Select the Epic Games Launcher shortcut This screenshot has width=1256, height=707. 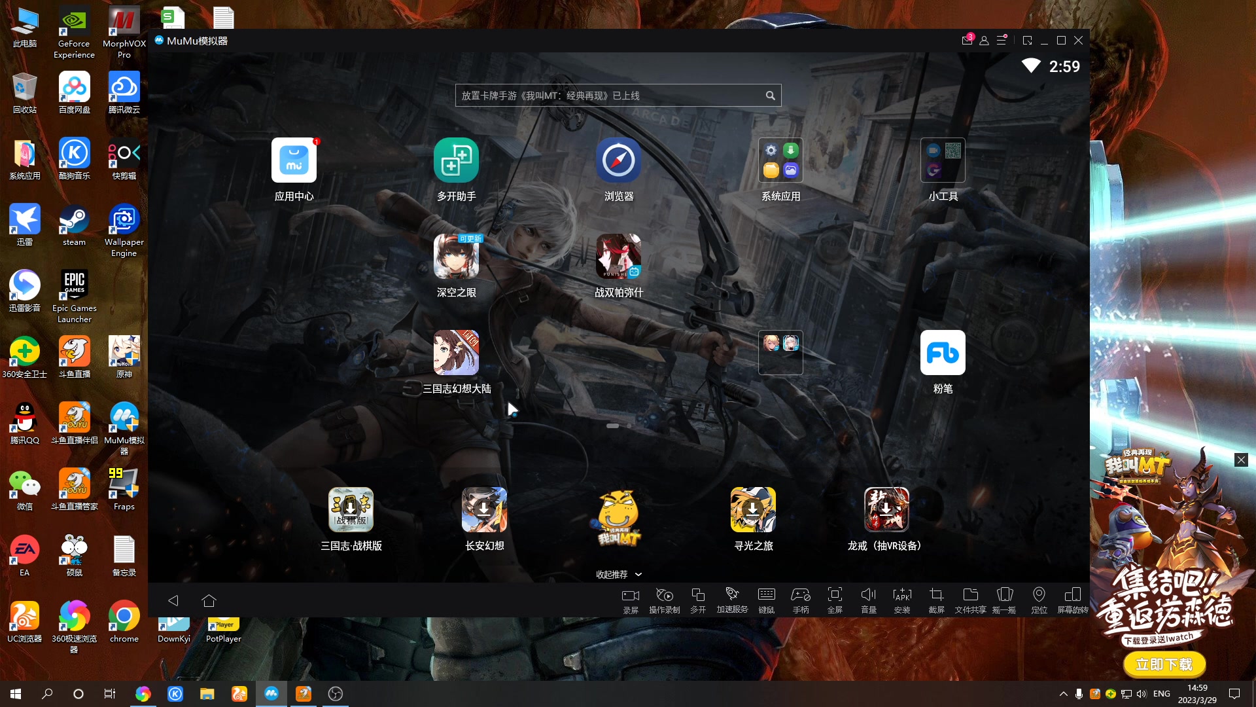74,297
